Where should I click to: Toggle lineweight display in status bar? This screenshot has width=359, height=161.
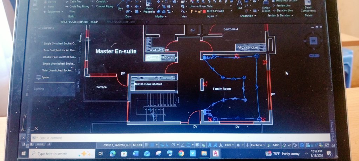pos(197,145)
